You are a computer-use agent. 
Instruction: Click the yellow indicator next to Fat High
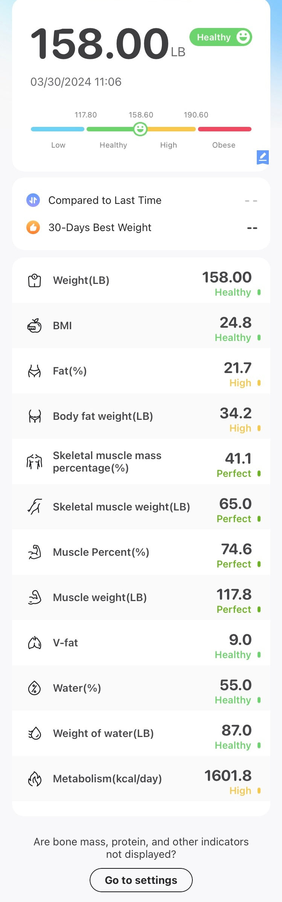[259, 383]
